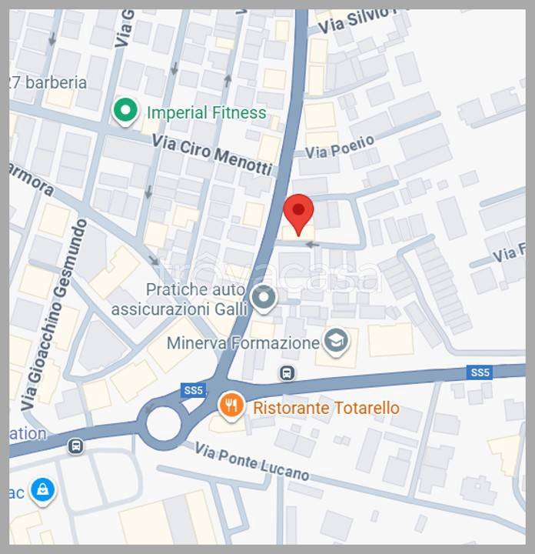Click the Via Ciro Menotti street label
535x554 pixels.
tap(212, 154)
